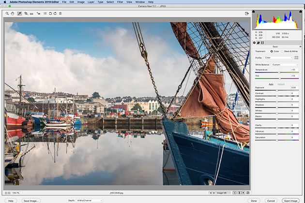Open the zoom level dropdown arrow
This screenshot has height=203, width=305.
tap(22, 193)
